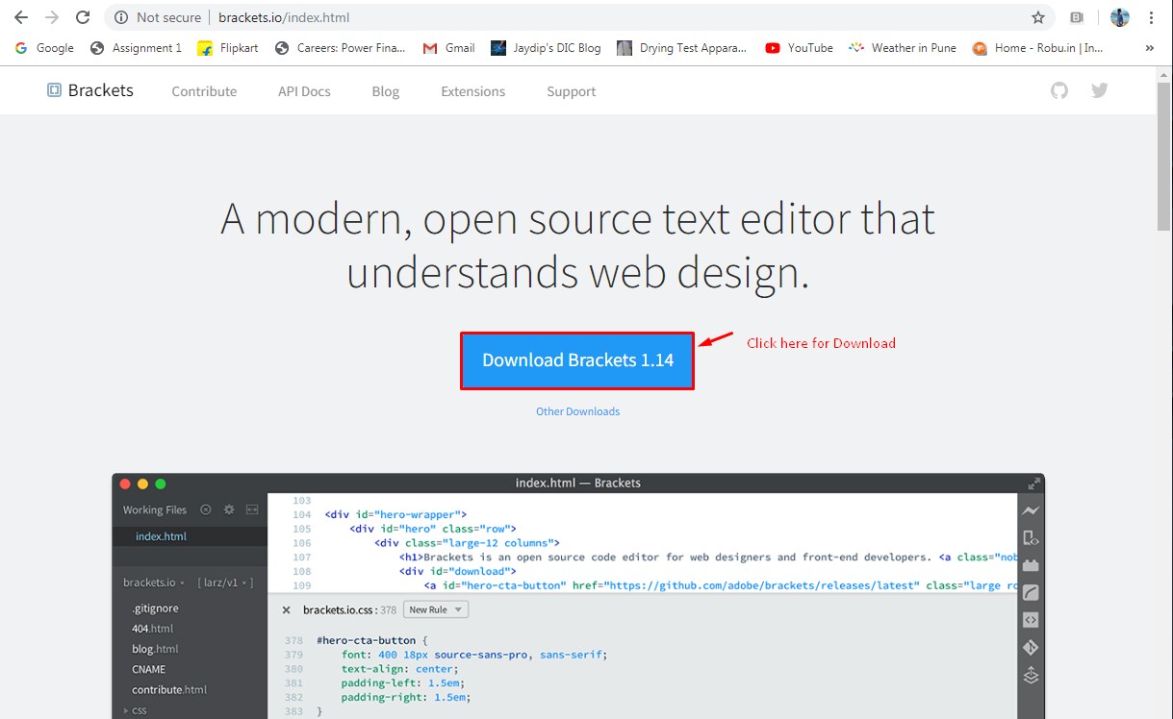
Task: Click the code brackets icon in Brackets sidebar
Action: pyautogui.click(x=1031, y=620)
